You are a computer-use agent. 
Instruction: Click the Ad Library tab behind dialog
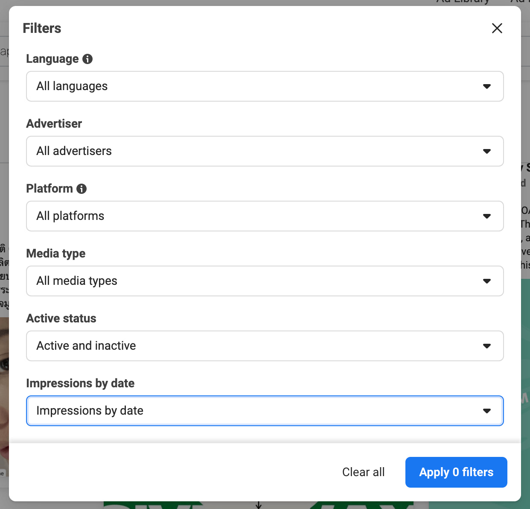click(463, 2)
